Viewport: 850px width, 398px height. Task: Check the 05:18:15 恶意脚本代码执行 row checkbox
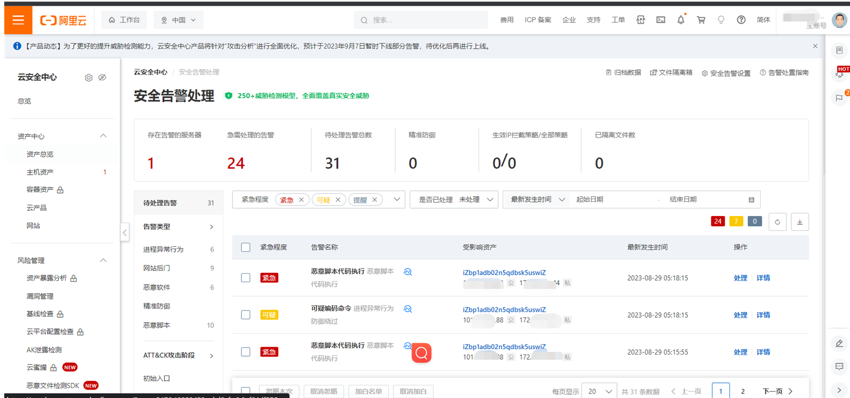pyautogui.click(x=246, y=277)
